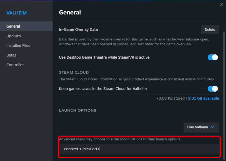Return to the General tab
This screenshot has width=226, height=161.
tap(13, 26)
